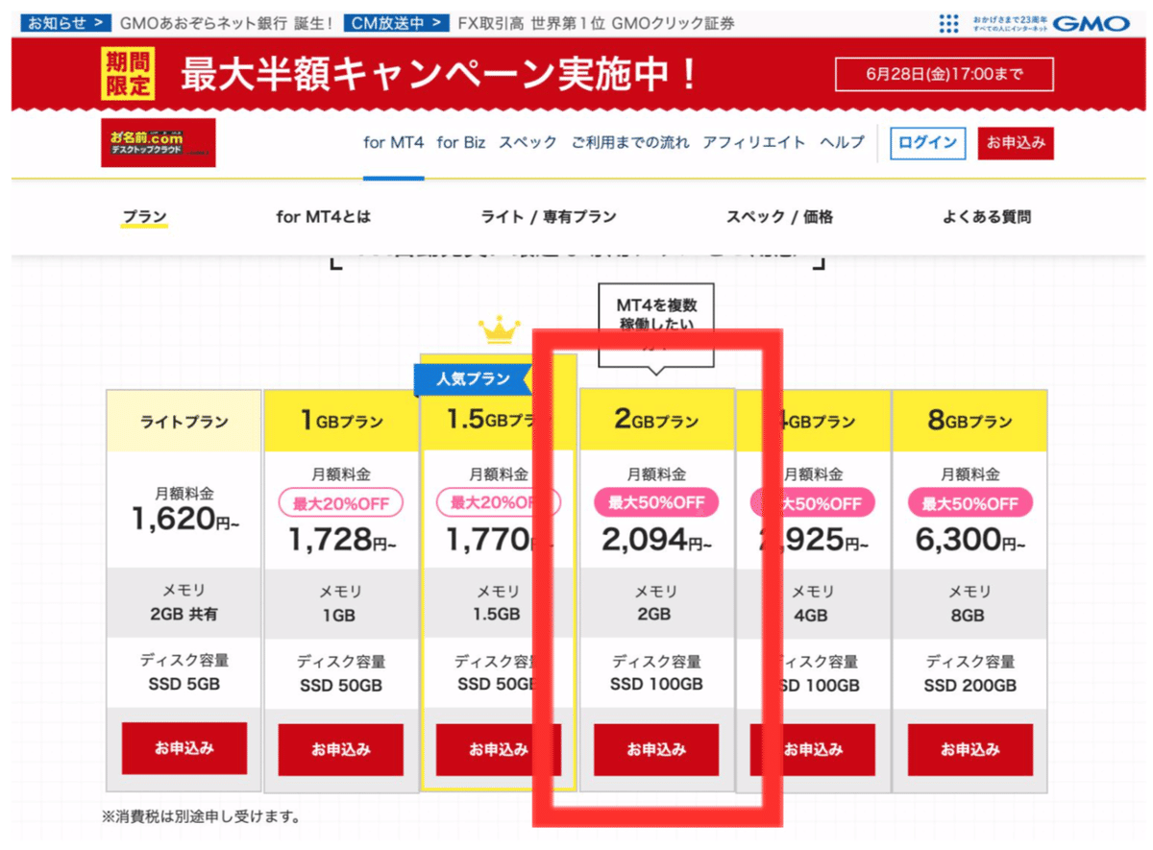
Task: Open GMOあおぞらネット銀行 誕生 news link
Action: [227, 22]
